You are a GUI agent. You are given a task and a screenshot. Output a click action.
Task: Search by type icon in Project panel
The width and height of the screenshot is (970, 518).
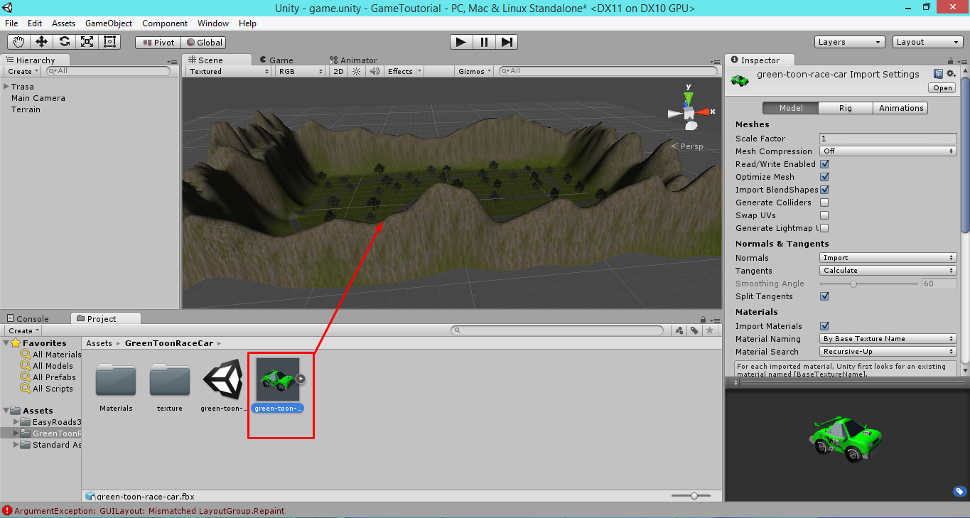pyautogui.click(x=679, y=330)
